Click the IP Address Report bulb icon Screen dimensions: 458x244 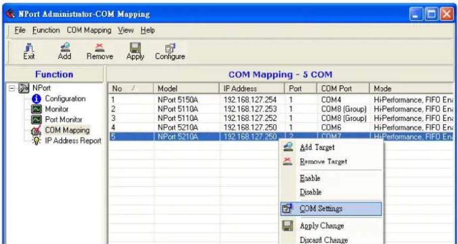tap(36, 141)
